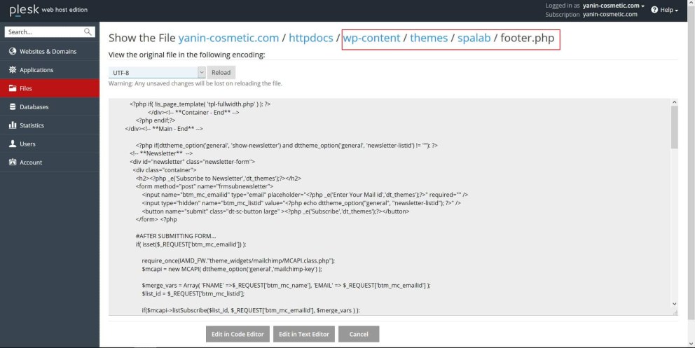
Task: Click the code viewer scrollbar thumb
Action: pyautogui.click(x=674, y=127)
